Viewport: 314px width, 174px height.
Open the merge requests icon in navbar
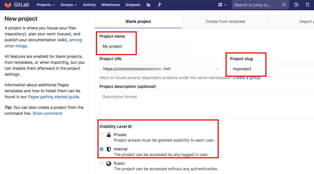pos(307,5)
